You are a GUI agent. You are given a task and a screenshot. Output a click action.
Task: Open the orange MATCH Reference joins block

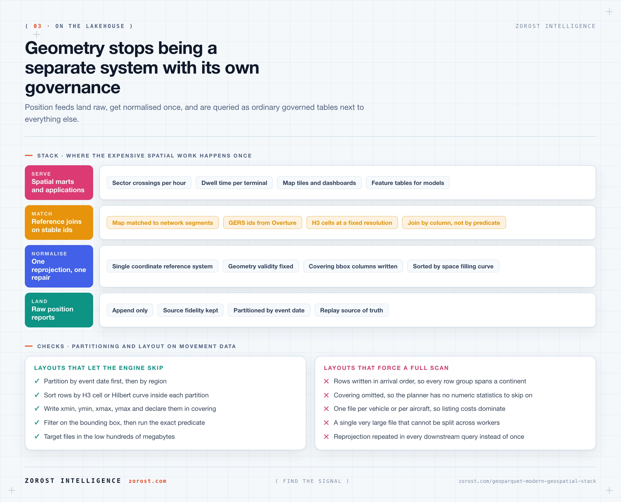[59, 222]
